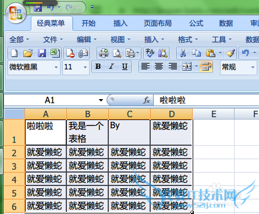Click the quick print icon
The image size is (259, 214).
pos(104,53)
